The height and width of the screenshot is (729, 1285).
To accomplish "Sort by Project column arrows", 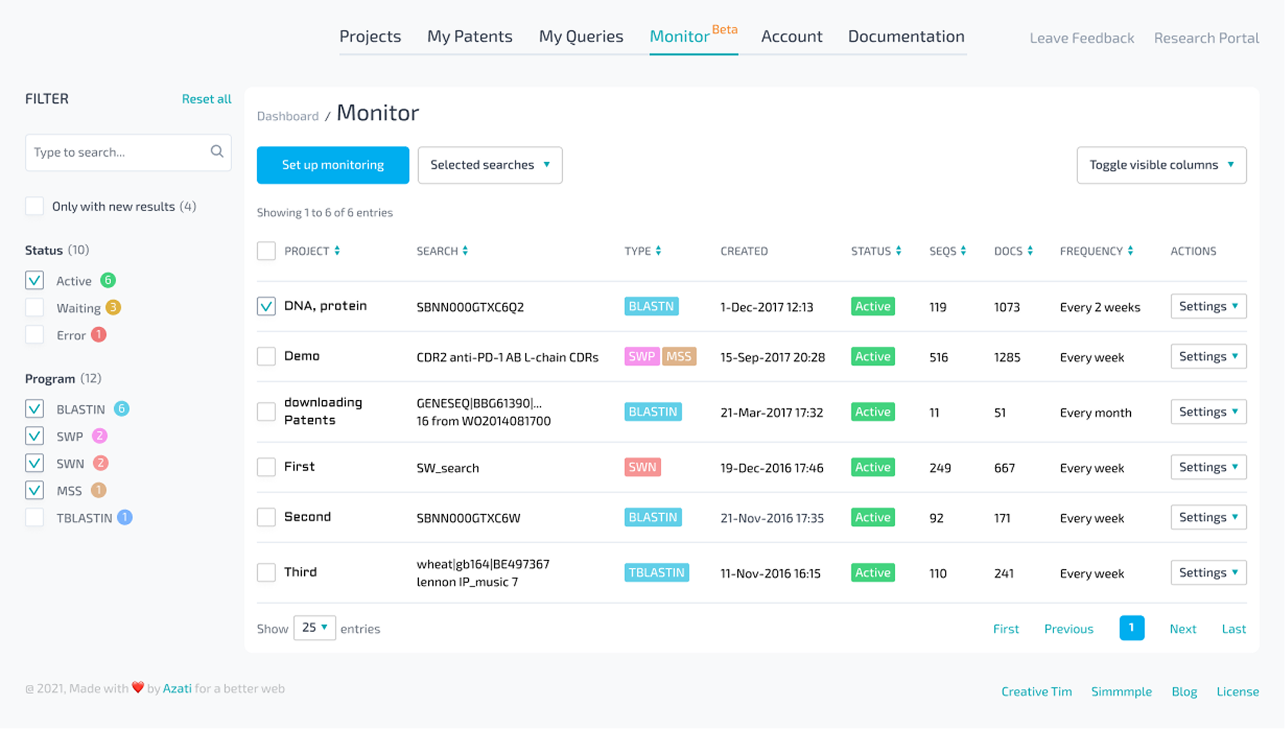I will (x=337, y=251).
